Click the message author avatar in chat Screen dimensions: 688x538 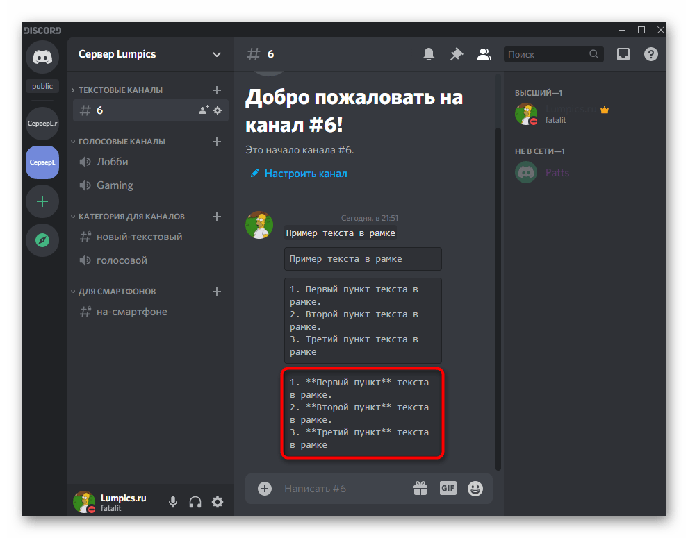(259, 225)
